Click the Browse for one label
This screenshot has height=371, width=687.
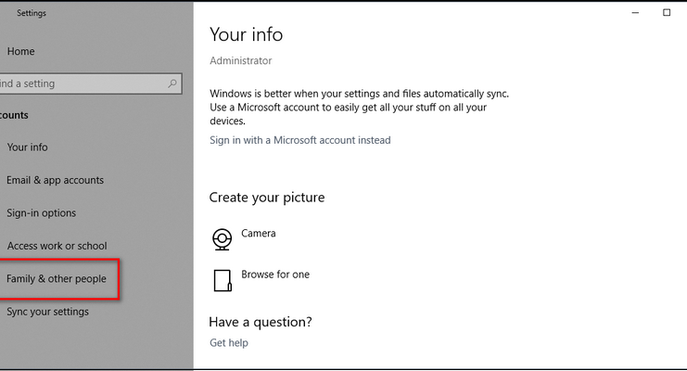[275, 275]
